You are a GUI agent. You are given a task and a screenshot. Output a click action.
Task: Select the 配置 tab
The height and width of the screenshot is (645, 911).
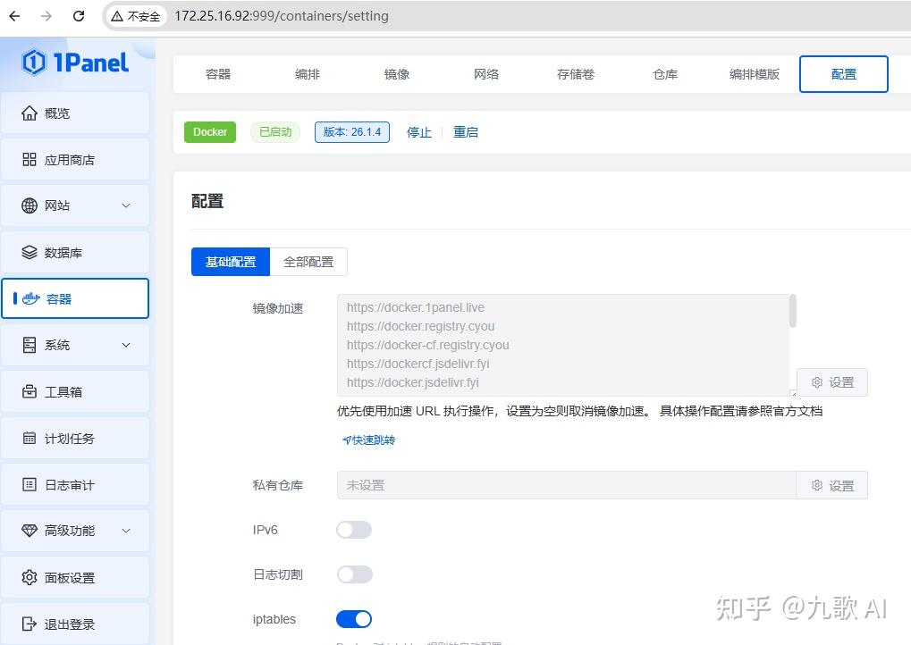tap(844, 74)
